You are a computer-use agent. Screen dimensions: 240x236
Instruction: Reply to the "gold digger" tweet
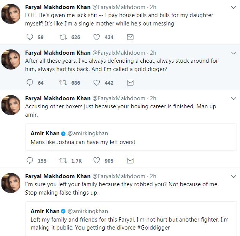30,82
